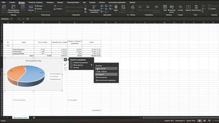Toggle the Легенда checkbox
Viewport: 219px width, 123px height.
click(x=72, y=67)
